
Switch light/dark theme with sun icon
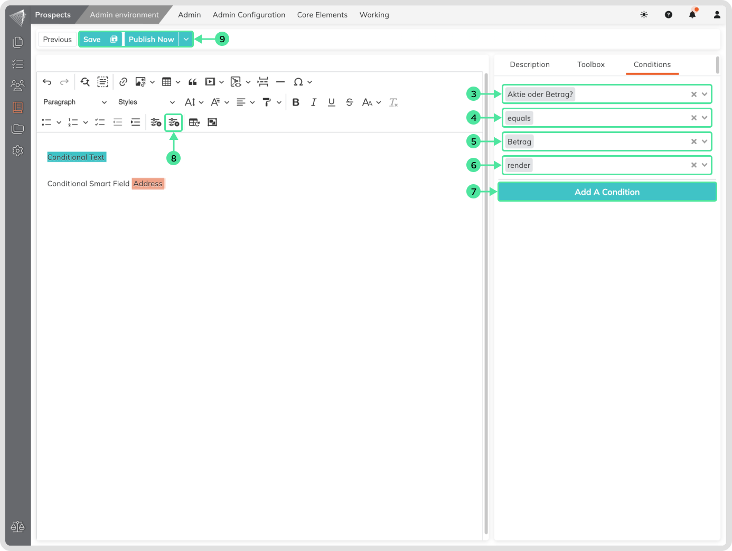tap(644, 15)
